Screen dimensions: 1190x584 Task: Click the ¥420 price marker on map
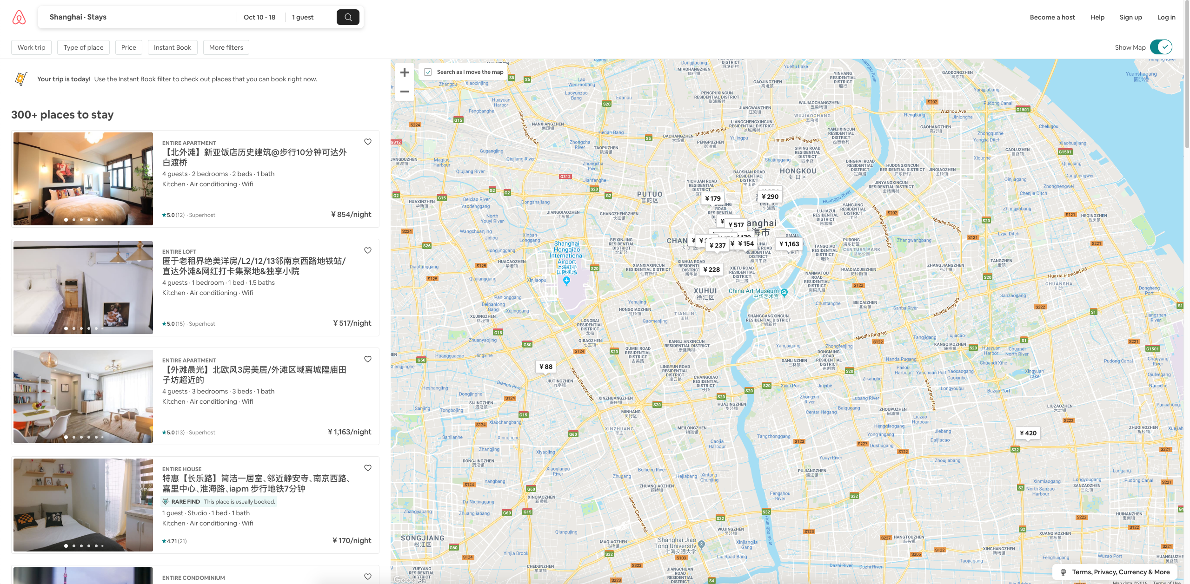coord(1028,433)
